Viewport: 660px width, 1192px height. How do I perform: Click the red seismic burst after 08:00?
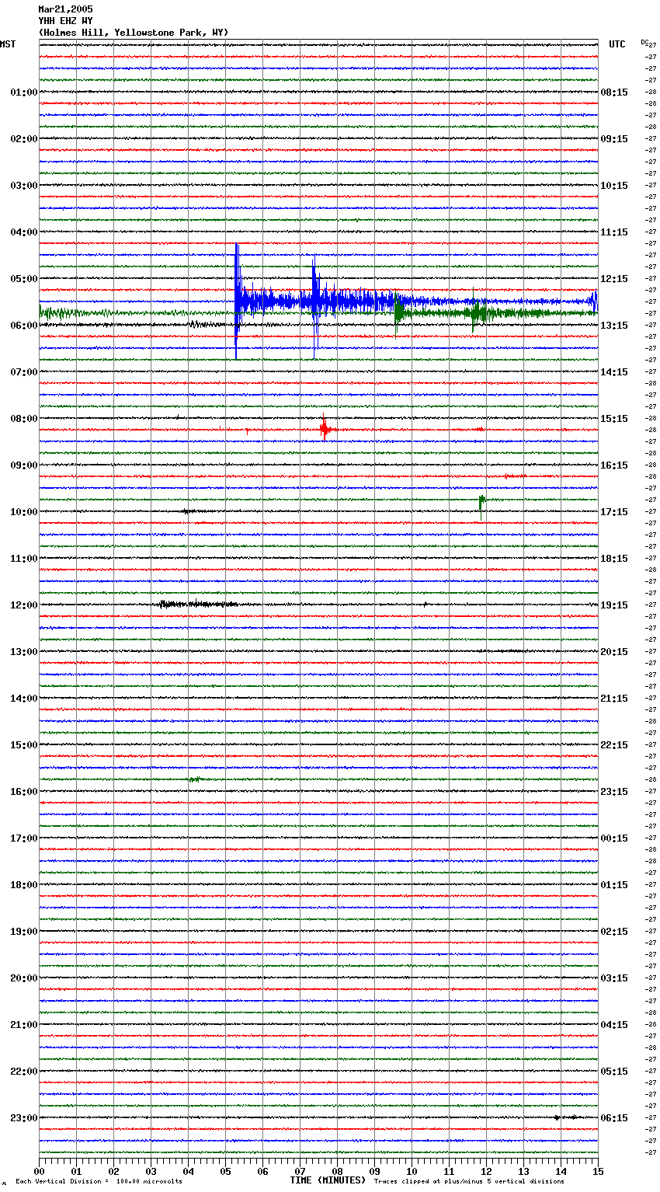(325, 428)
